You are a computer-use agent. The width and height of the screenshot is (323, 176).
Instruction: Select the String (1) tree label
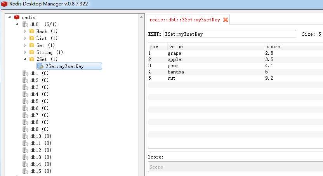(49, 52)
